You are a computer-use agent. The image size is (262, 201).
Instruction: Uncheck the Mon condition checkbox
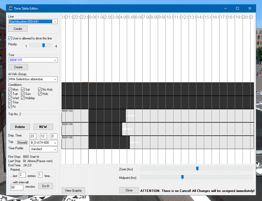click(10, 90)
